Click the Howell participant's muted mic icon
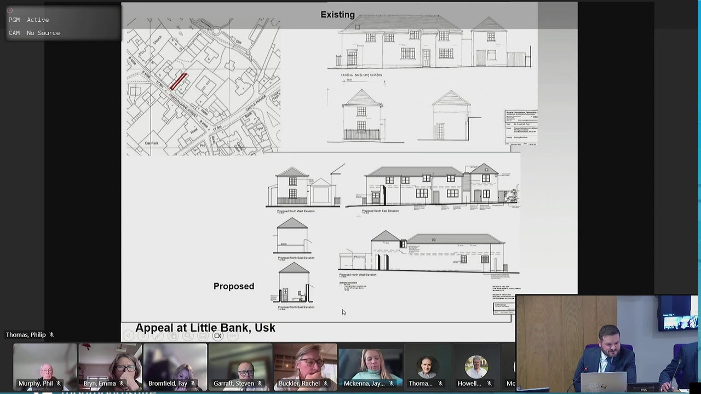Viewport: 701px width, 394px height. click(x=489, y=384)
